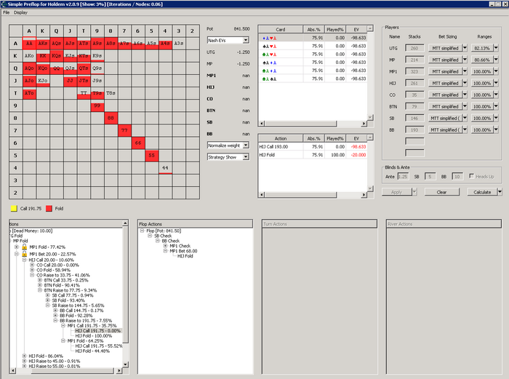The width and height of the screenshot is (509, 379).
Task: Open UTG bet sizing dropdown arrow
Action: [465, 48]
